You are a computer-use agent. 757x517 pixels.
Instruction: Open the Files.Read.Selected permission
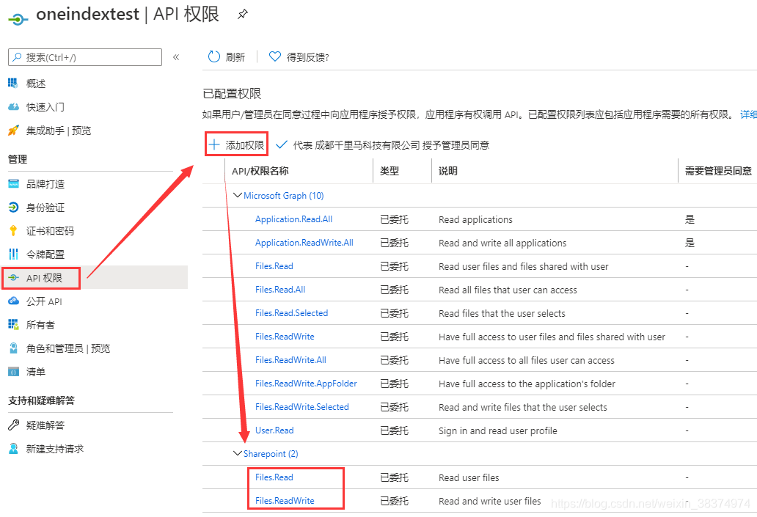(x=292, y=313)
